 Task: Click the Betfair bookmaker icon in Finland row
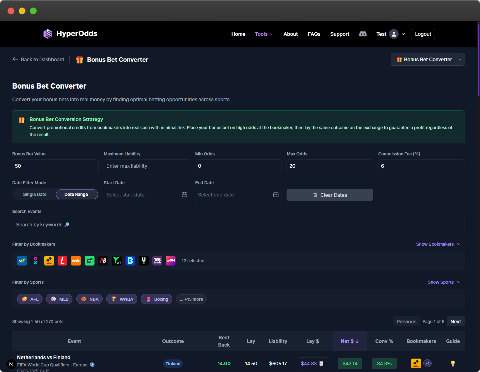416,363
